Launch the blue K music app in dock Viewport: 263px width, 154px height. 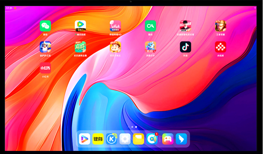(111, 139)
